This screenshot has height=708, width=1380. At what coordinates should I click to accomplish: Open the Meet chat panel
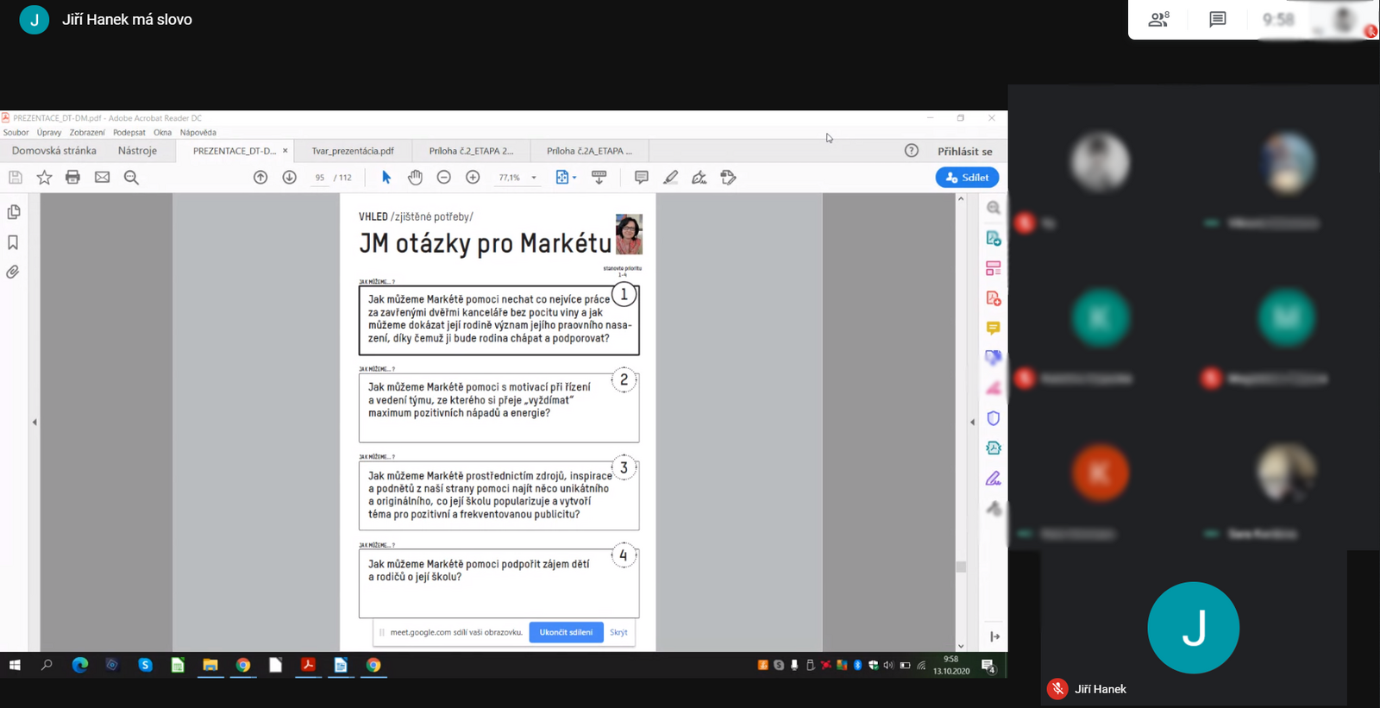(1217, 19)
